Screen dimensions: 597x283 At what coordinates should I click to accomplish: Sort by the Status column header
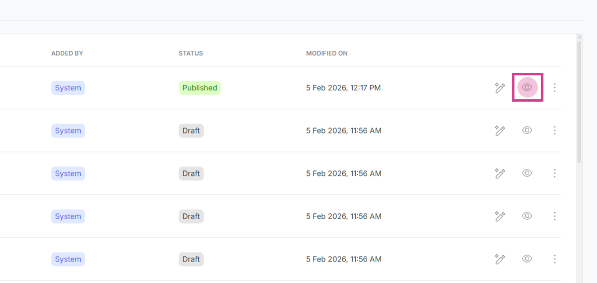(x=191, y=53)
